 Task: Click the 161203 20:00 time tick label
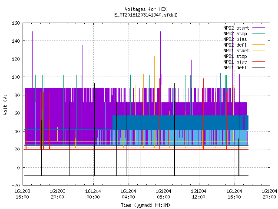[57, 194]
